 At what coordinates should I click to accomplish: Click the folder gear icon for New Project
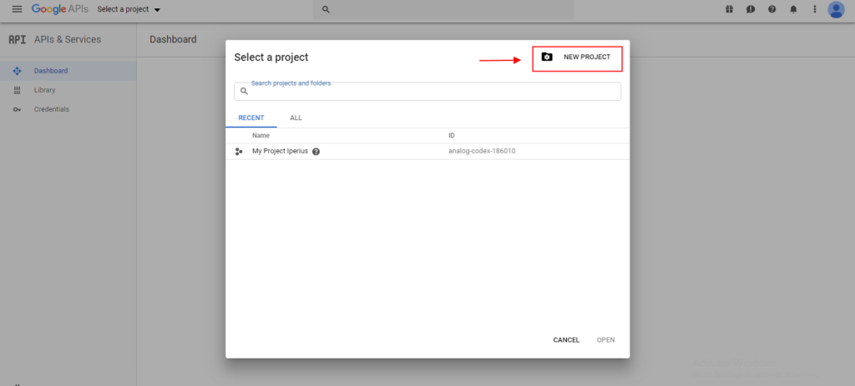(x=547, y=57)
